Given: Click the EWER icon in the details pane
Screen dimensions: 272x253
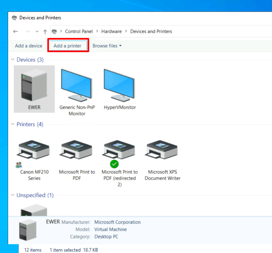Looking at the screenshot, I should (28, 230).
